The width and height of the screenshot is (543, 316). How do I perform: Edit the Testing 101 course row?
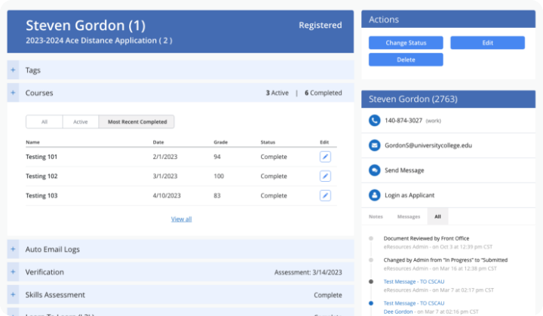(x=325, y=157)
